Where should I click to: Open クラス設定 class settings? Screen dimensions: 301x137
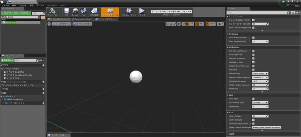[x=94, y=12]
